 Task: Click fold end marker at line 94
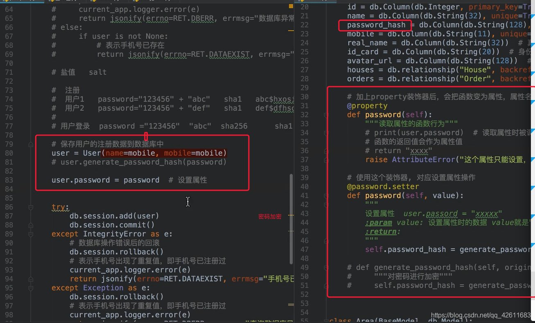(x=30, y=279)
